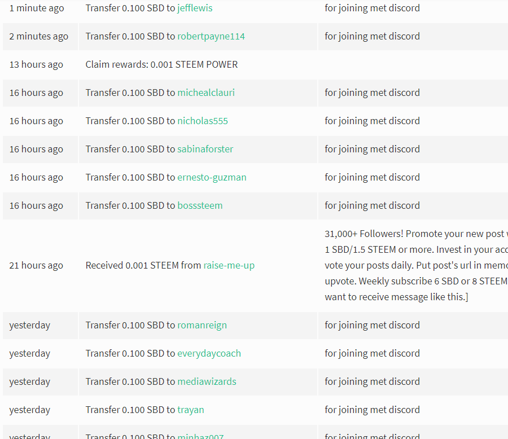Open the mediawizards account link

pos(207,381)
